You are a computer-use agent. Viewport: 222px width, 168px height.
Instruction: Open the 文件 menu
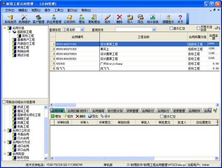(10, 10)
